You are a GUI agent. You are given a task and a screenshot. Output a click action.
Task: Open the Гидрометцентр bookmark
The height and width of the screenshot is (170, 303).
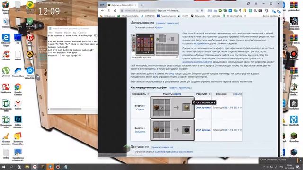tap(166, 16)
